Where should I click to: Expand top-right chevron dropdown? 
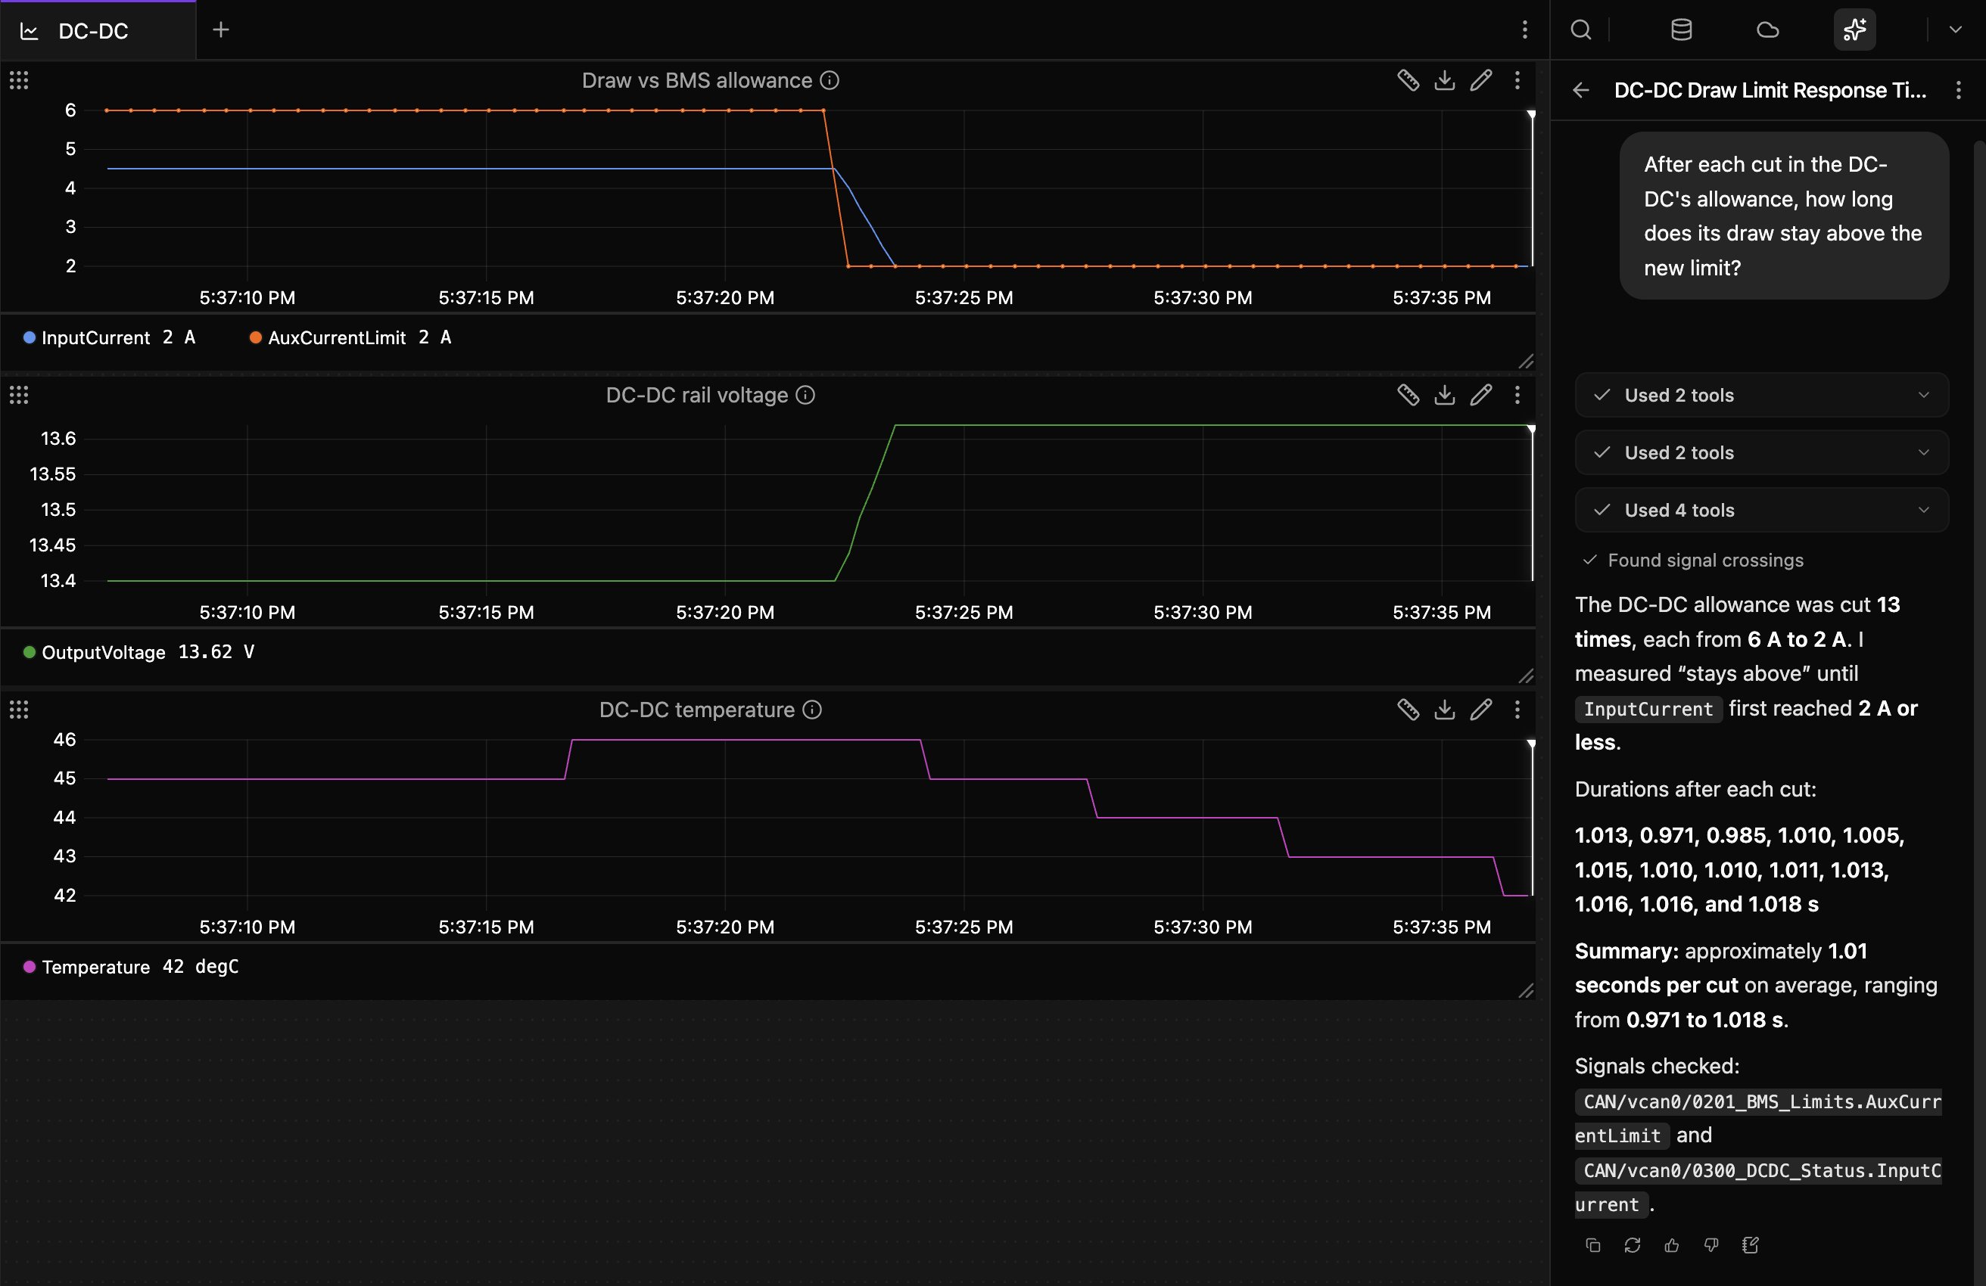(x=1955, y=30)
